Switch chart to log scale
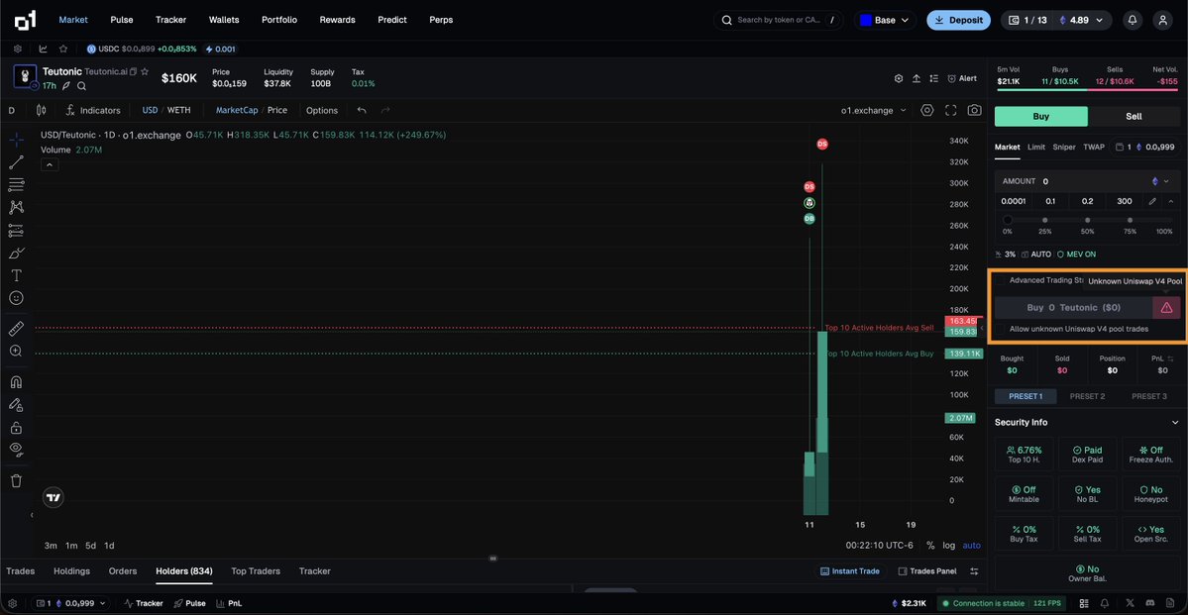The image size is (1188, 615). coord(948,546)
